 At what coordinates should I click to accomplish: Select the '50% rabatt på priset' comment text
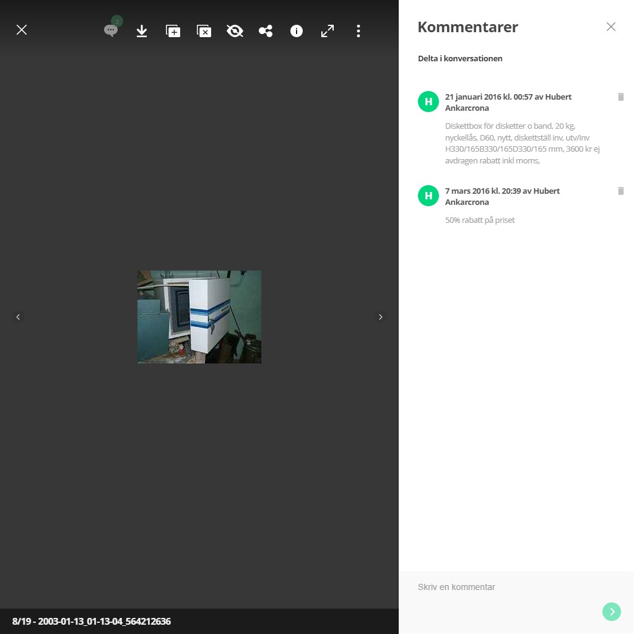click(480, 220)
